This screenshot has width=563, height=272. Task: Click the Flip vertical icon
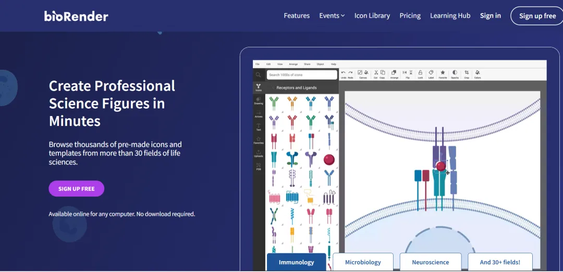click(411, 72)
